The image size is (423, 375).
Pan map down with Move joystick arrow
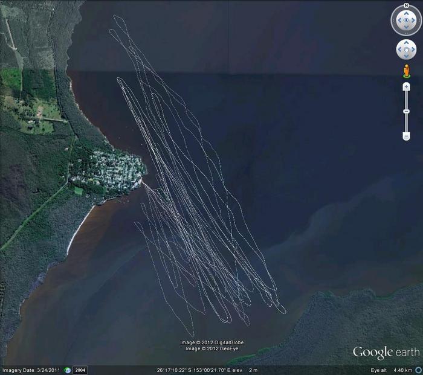(x=406, y=56)
